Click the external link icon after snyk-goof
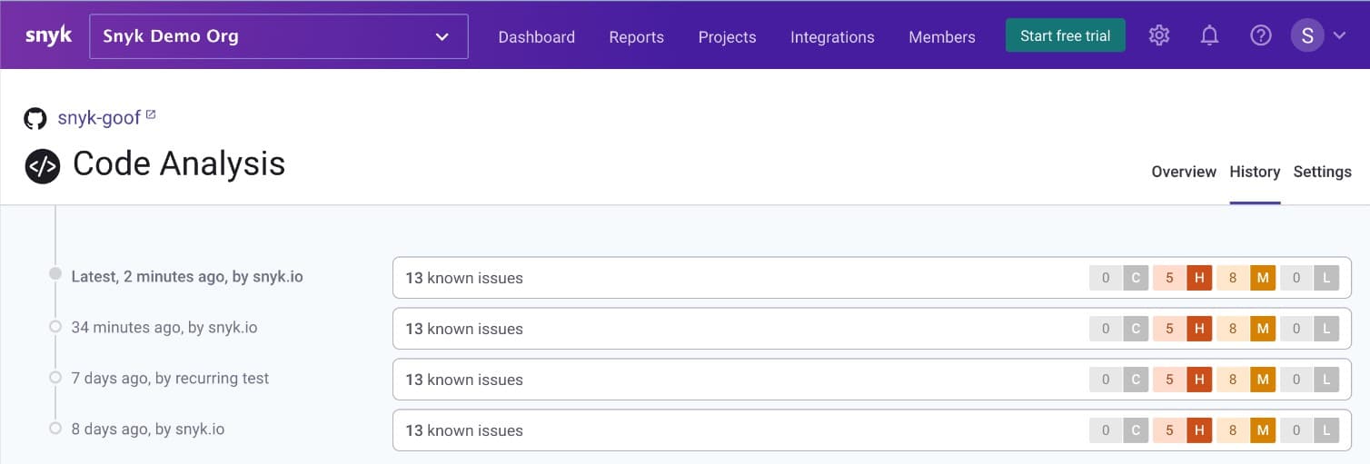 (151, 115)
